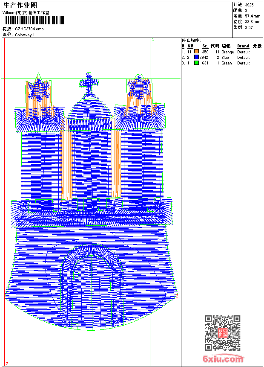264x367 pixels.
Task: Select the Orange row description text
Action: (x=227, y=52)
